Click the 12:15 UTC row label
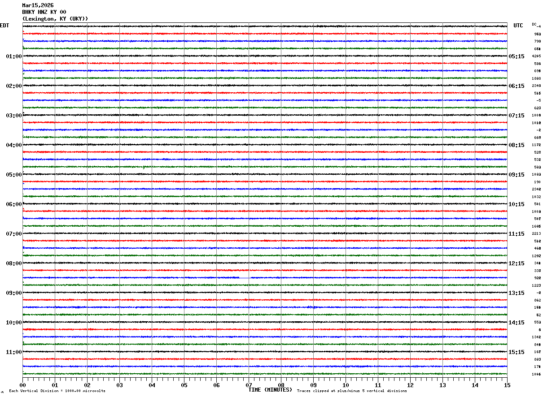543x397 pixels. pos(517,263)
